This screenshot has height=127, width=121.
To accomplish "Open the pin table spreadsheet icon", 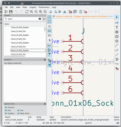I will 75,12.
